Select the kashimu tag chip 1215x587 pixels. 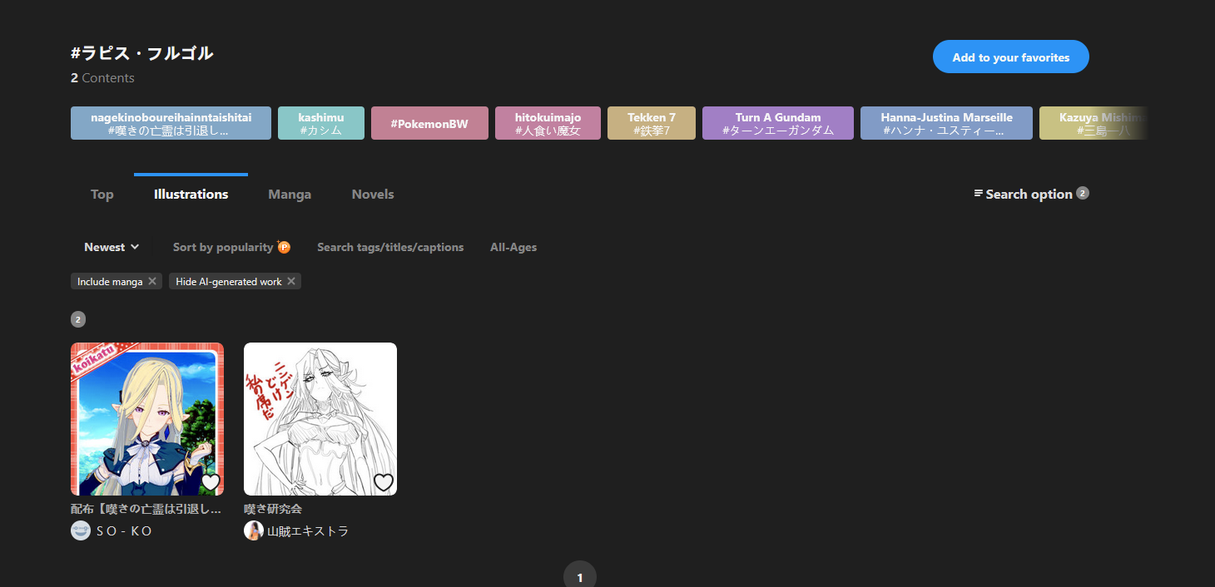[321, 123]
